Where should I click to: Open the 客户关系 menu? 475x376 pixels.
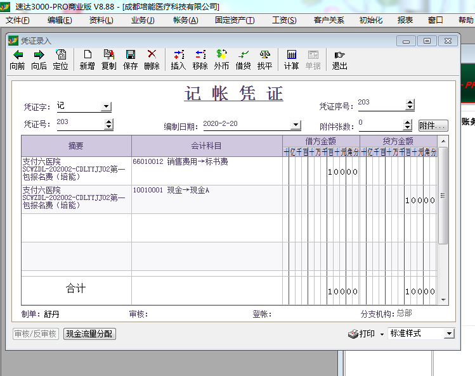click(x=329, y=20)
